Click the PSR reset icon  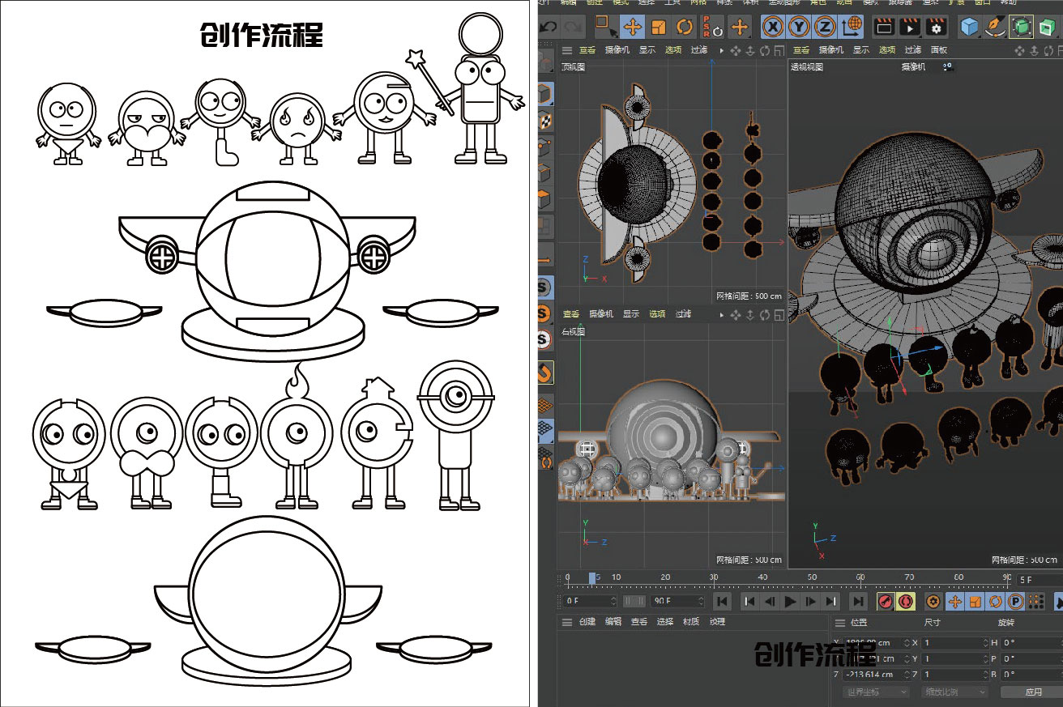pyautogui.click(x=712, y=27)
